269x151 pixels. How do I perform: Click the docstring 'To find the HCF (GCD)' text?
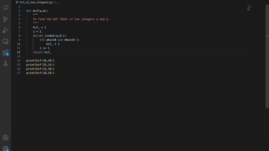click(71, 19)
